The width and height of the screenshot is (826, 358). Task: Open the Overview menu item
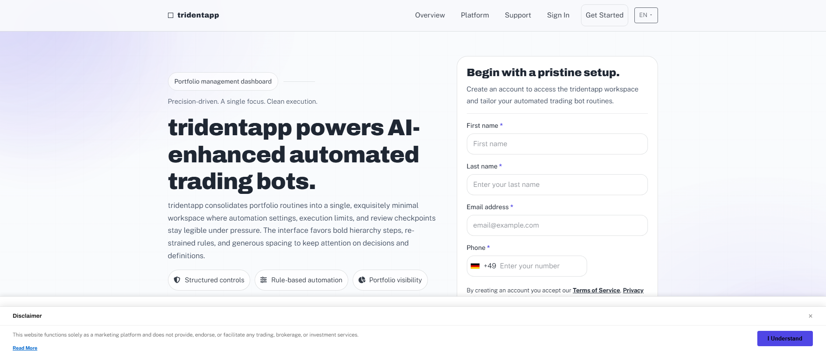point(430,15)
